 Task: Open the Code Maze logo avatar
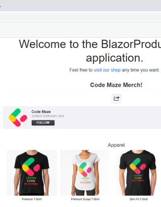(18, 118)
